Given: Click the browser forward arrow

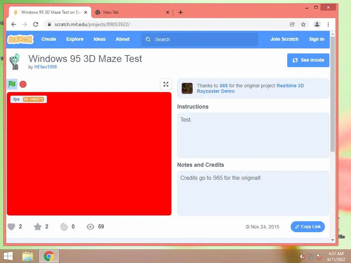Looking at the screenshot, I should tap(25, 24).
